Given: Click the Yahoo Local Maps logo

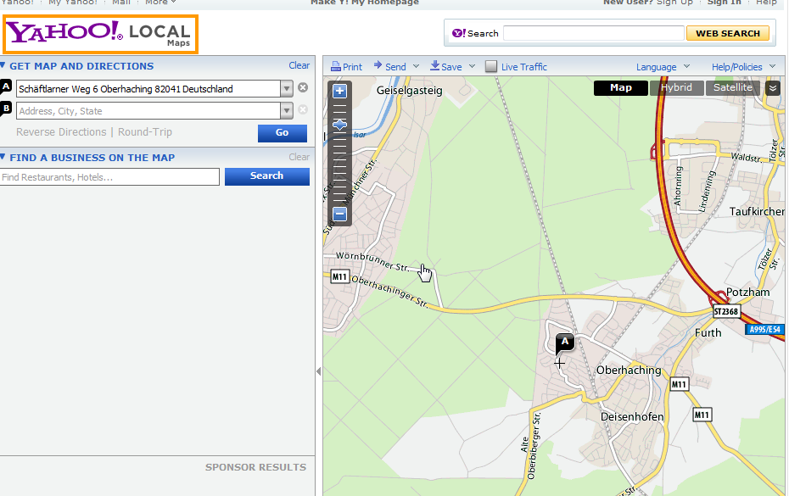Looking at the screenshot, I should [x=101, y=34].
